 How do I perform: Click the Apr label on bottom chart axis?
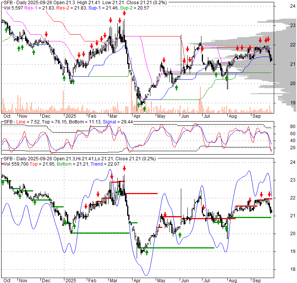[x=137, y=281]
